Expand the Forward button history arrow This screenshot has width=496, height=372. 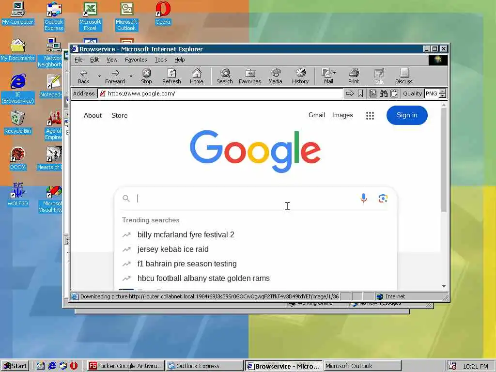click(x=131, y=76)
